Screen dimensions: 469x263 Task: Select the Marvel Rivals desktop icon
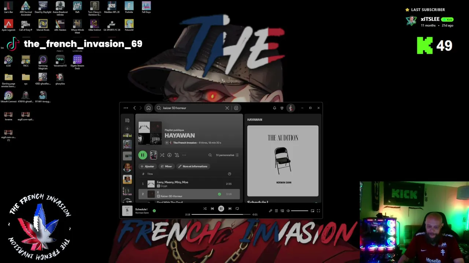click(x=43, y=26)
